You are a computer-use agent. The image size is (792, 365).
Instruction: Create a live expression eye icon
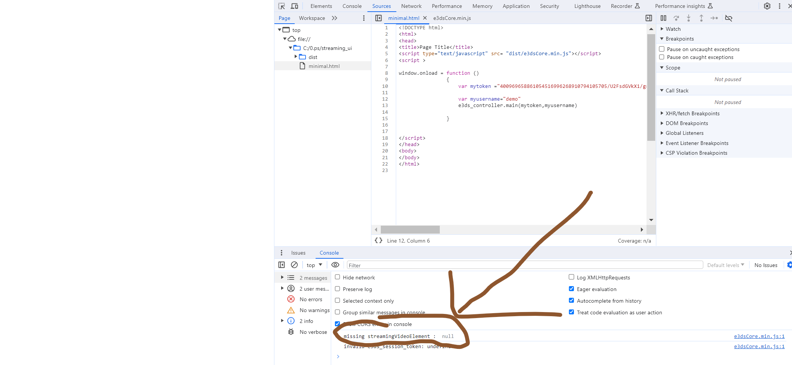point(335,265)
